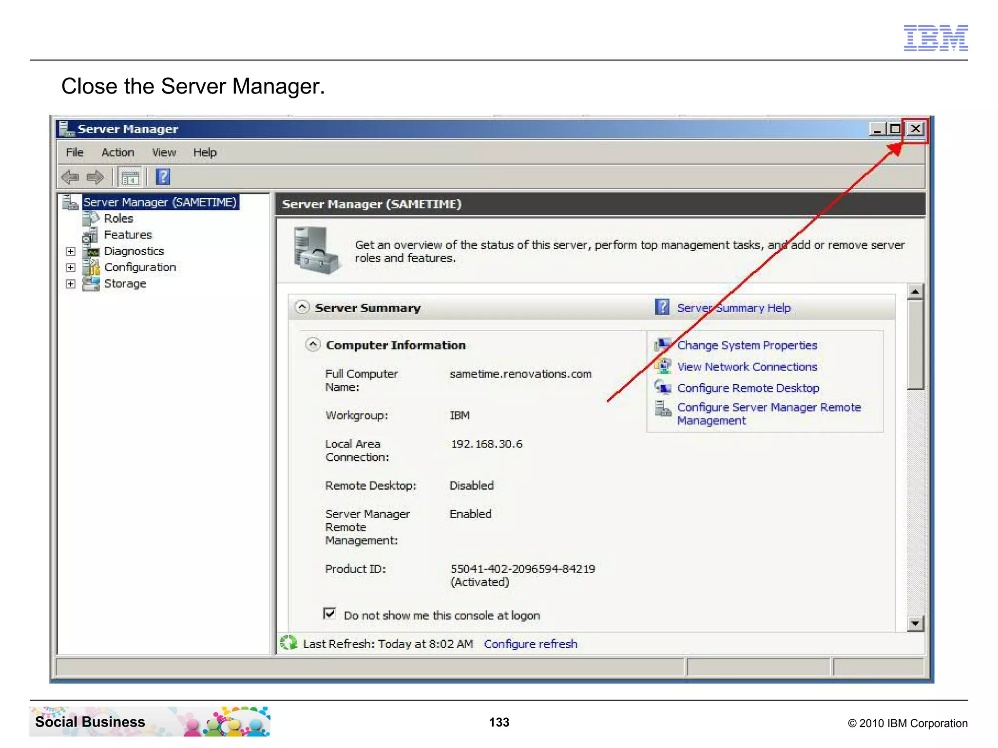Viewport: 998px width, 748px height.
Task: Click the green refresh icon in status line
Action: pos(288,643)
